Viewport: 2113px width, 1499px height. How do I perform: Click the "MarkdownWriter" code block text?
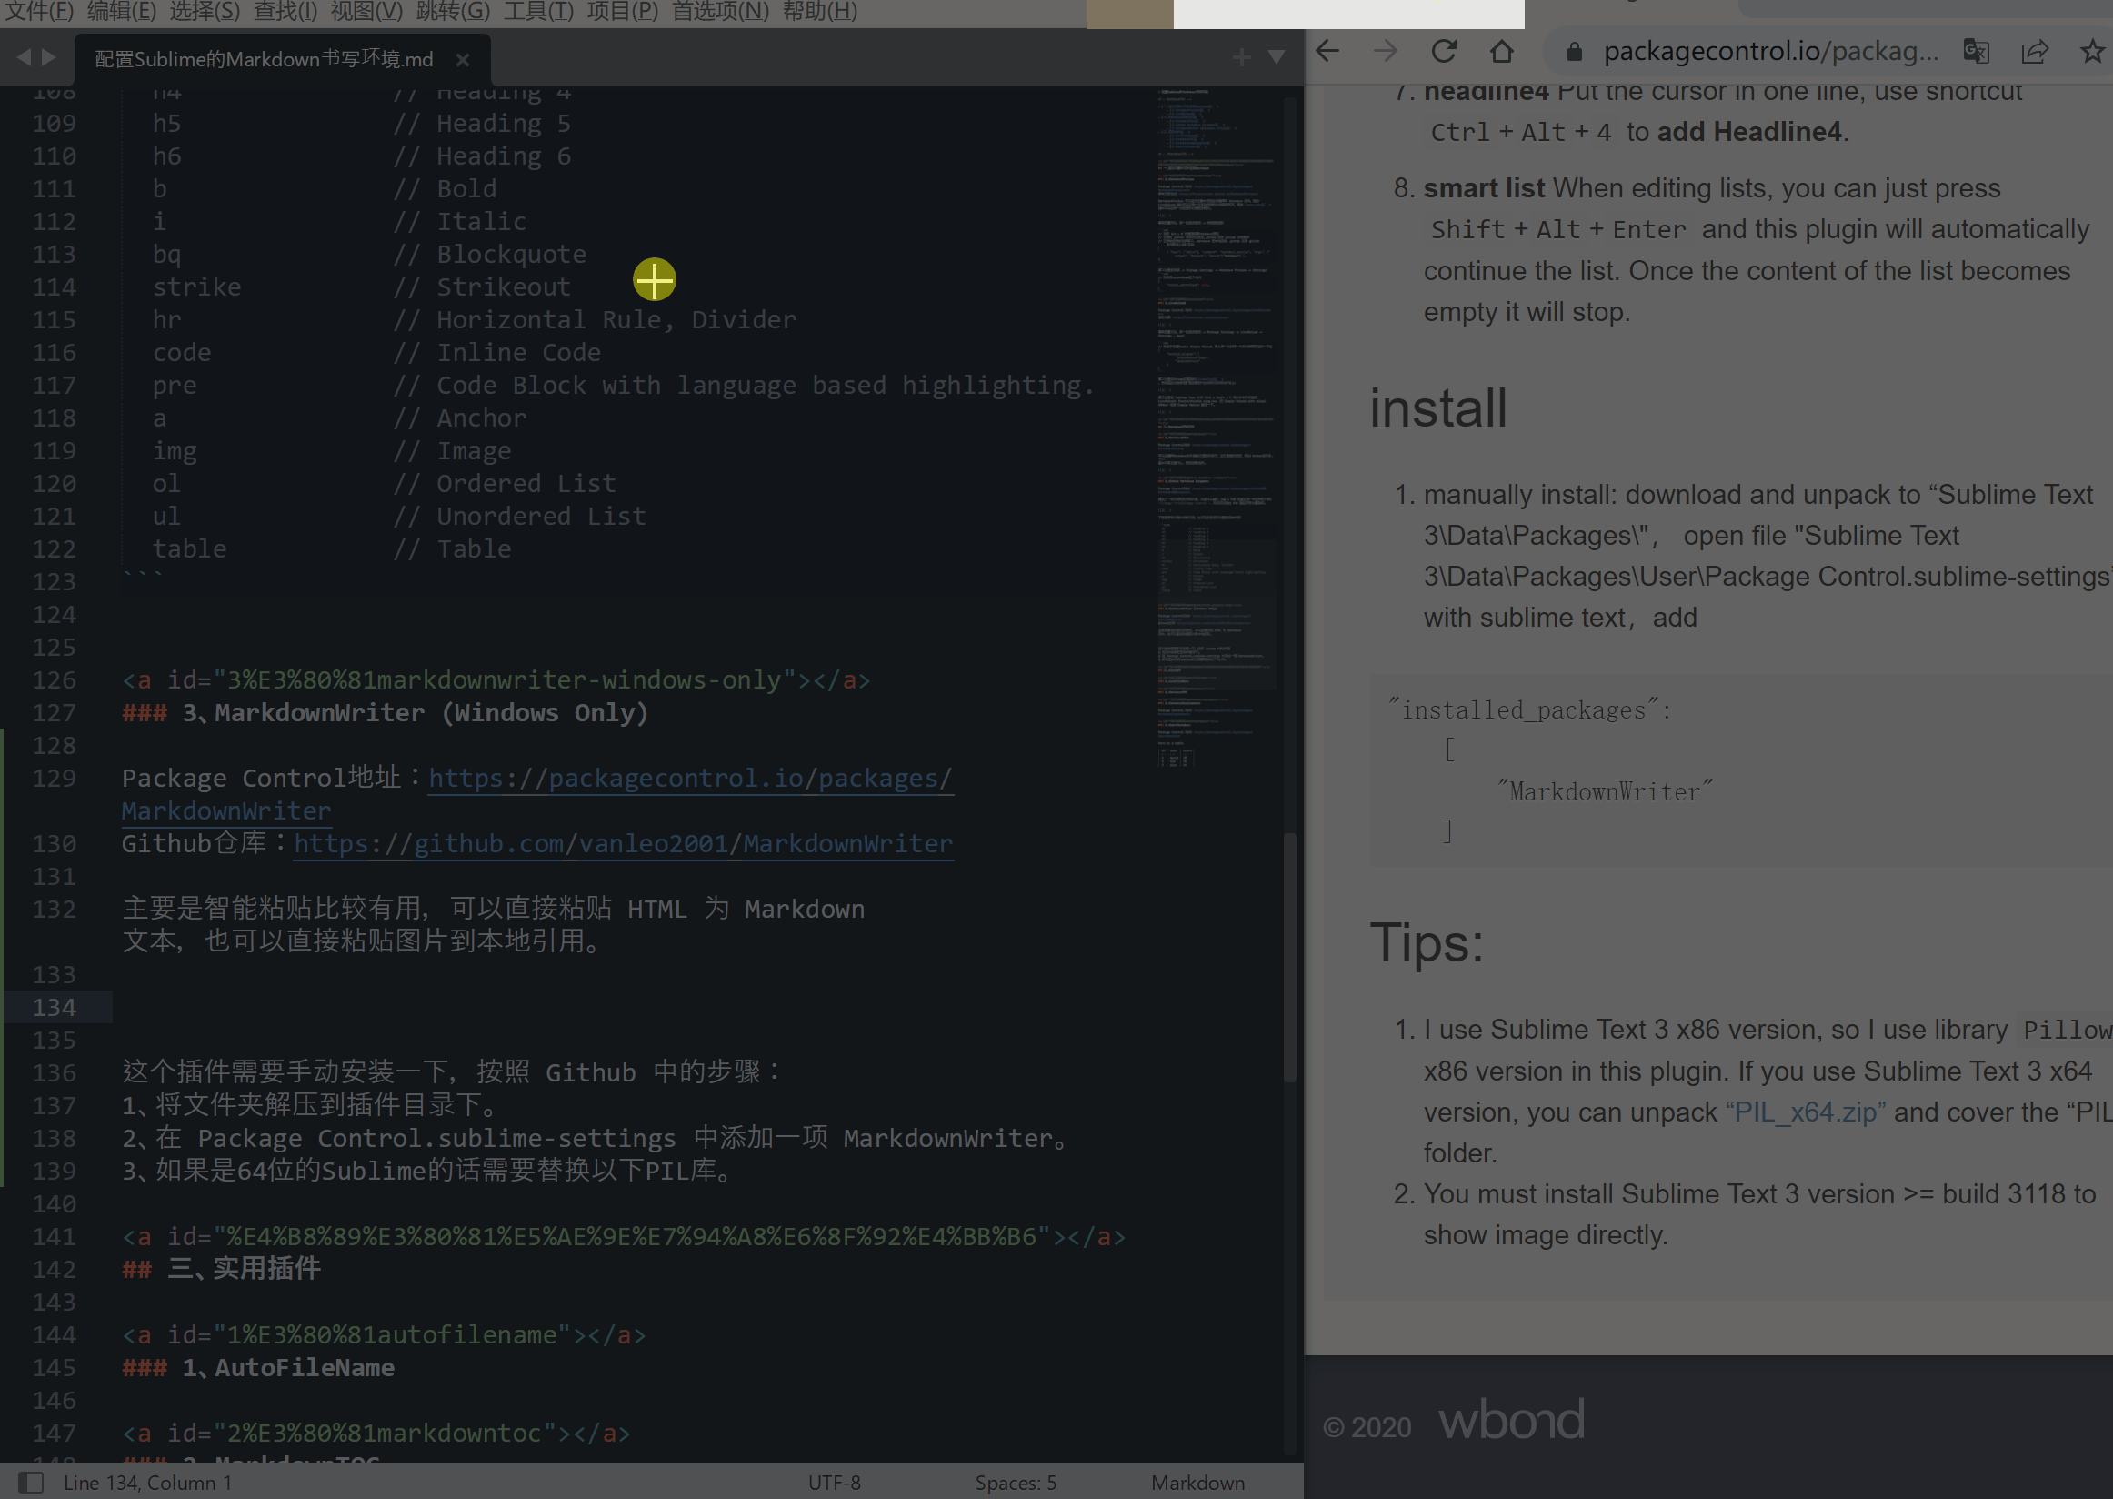(x=1605, y=792)
